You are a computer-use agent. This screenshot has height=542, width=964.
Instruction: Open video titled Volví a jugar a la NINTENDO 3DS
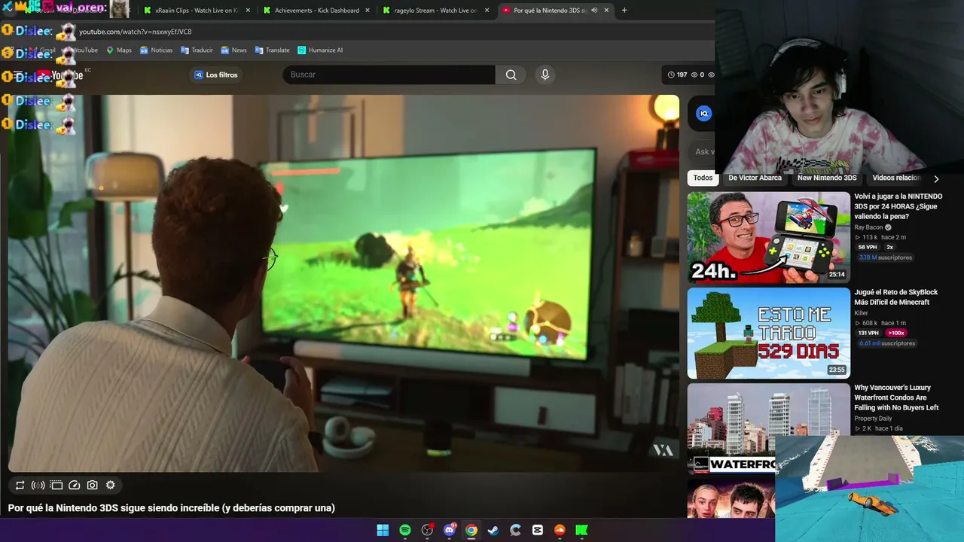coord(898,206)
